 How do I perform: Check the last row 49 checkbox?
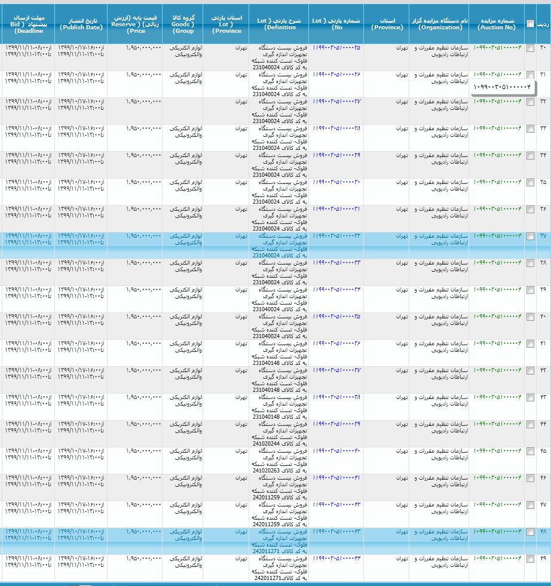tap(531, 559)
